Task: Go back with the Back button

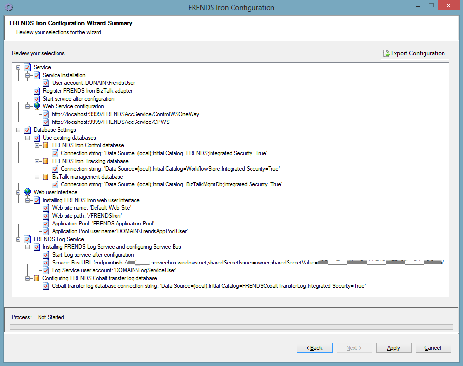Action: point(314,348)
